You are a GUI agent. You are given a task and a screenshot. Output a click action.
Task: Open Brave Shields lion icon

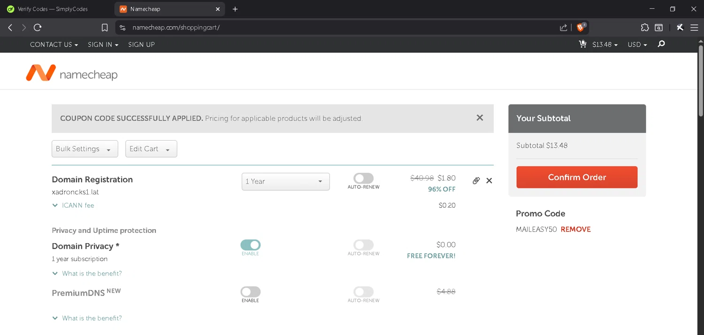(x=581, y=27)
